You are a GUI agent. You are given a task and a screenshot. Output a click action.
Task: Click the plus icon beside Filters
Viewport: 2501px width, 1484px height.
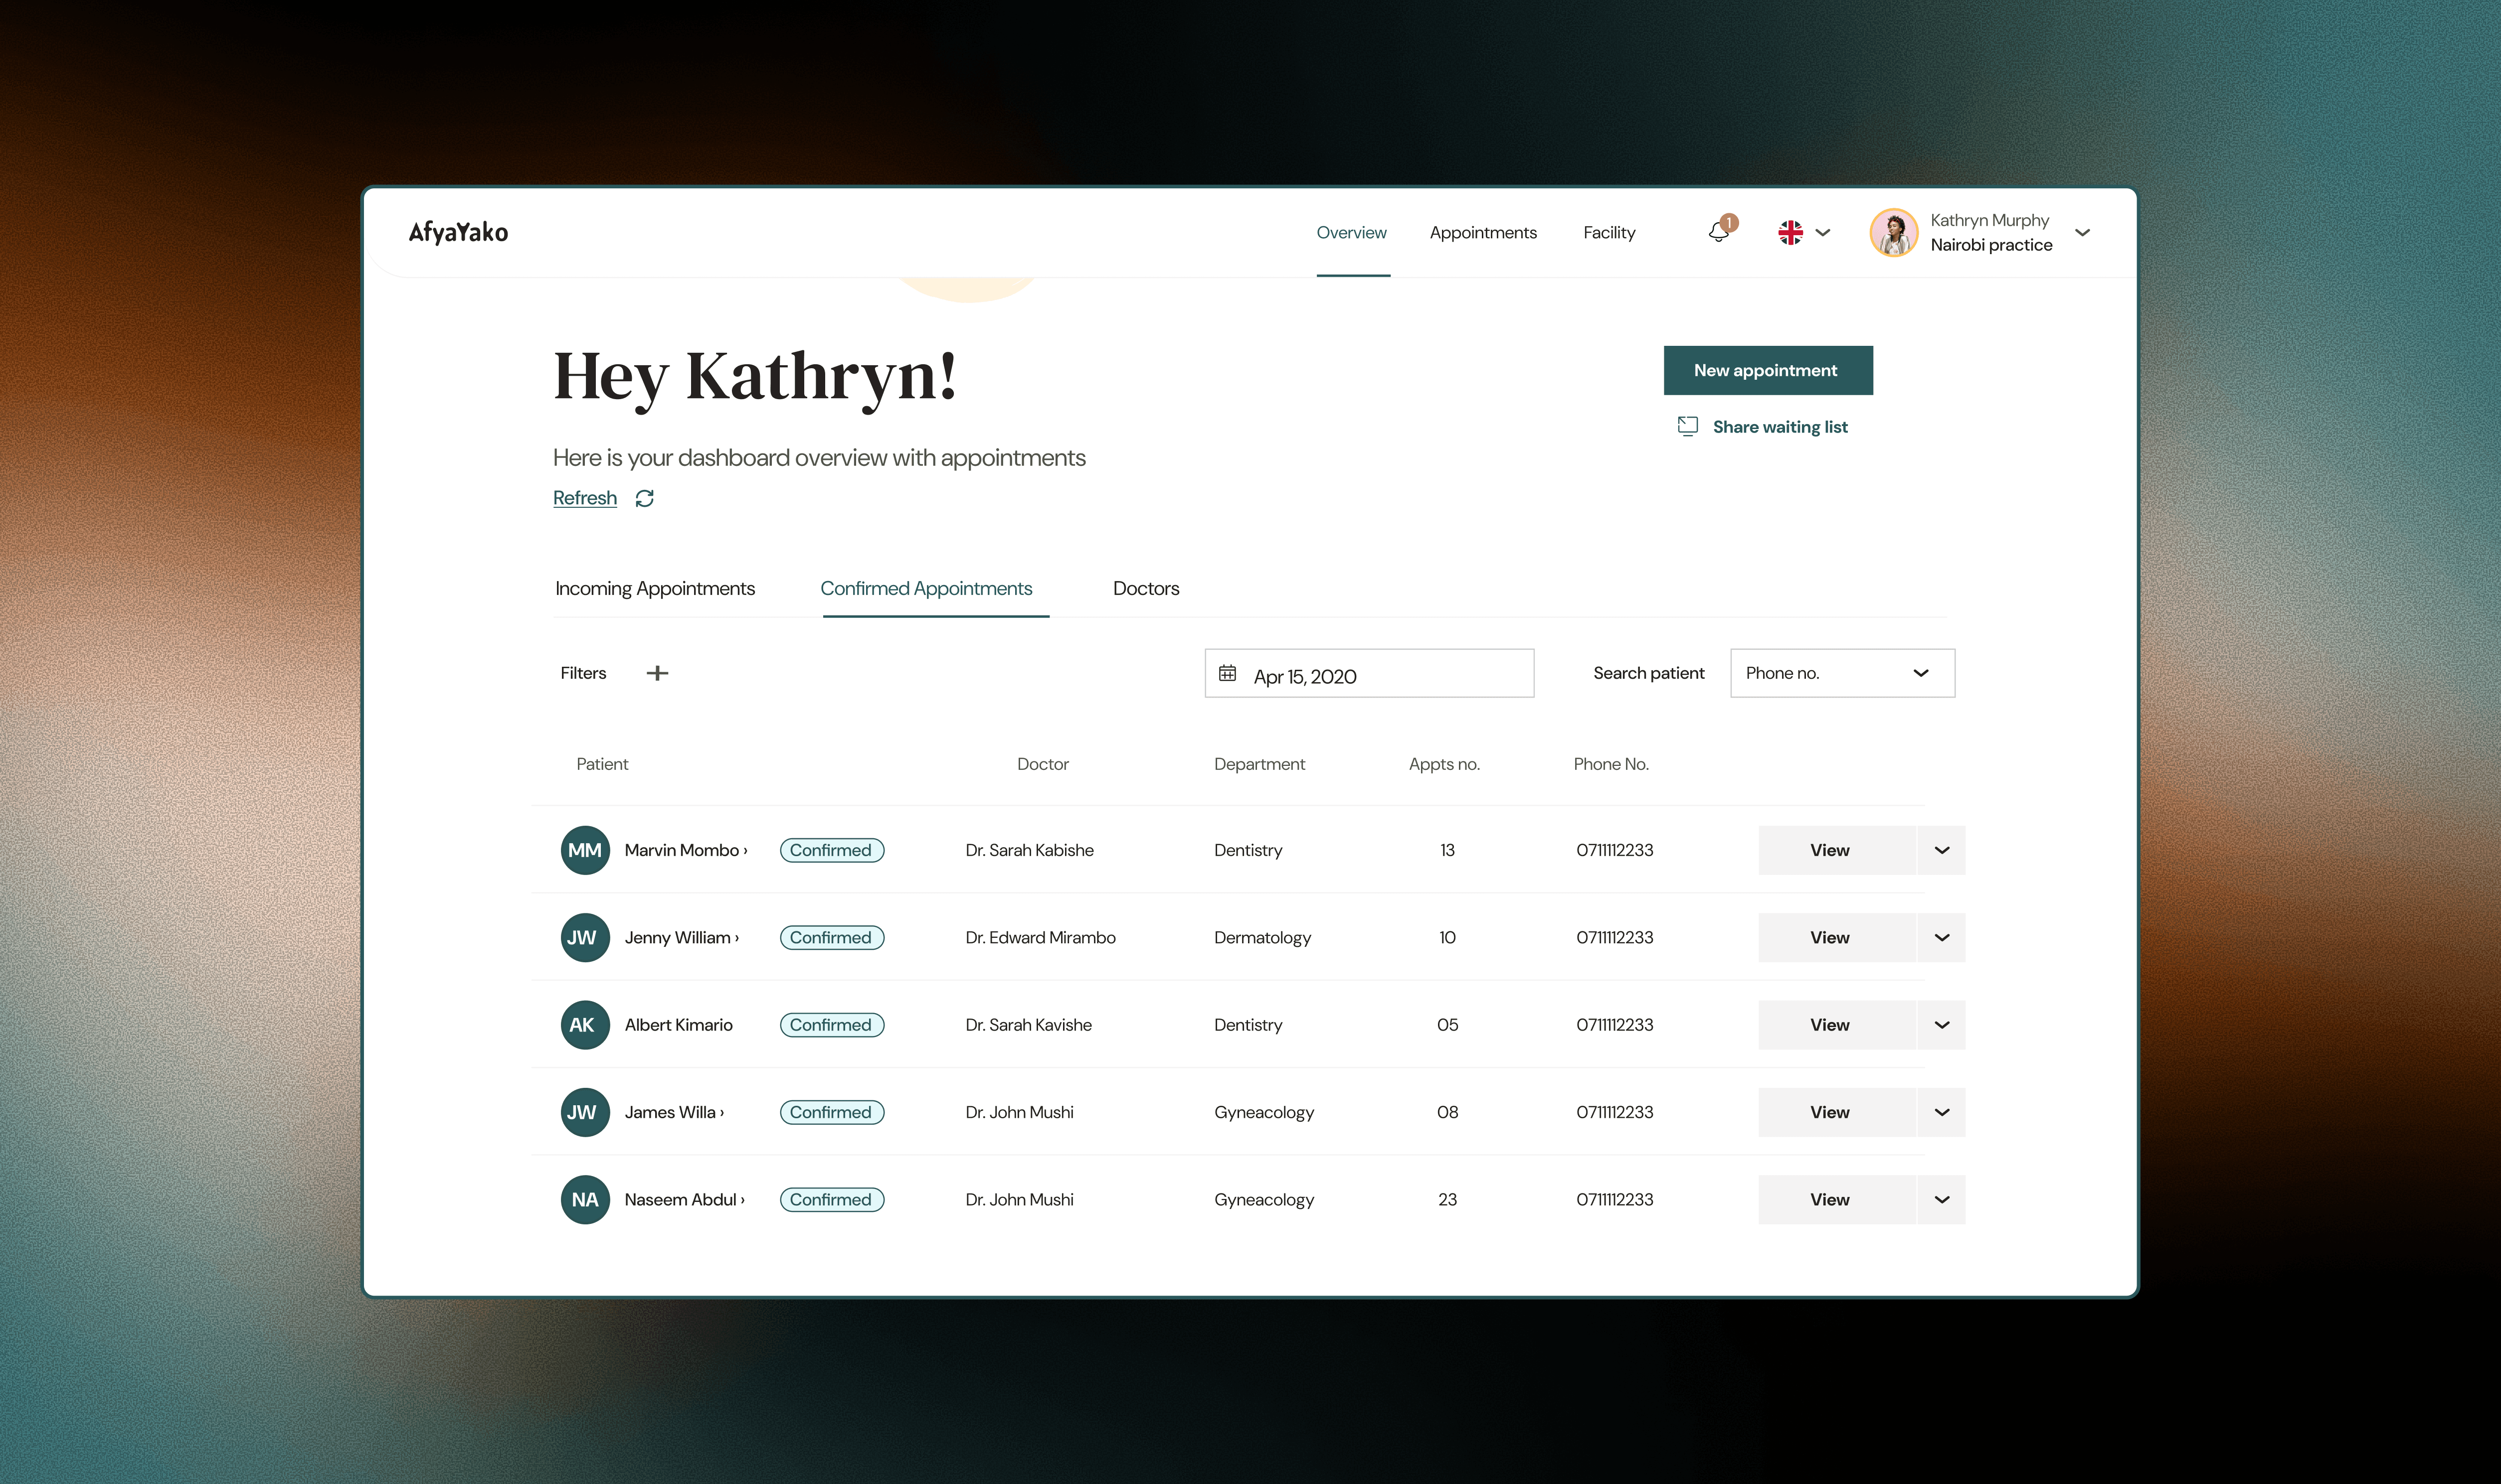[657, 673]
